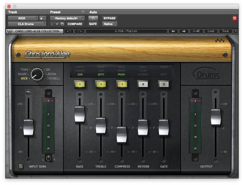This screenshot has height=185, width=244.
Task: Cycle the Reverb mode arrow button
Action: tap(143, 84)
